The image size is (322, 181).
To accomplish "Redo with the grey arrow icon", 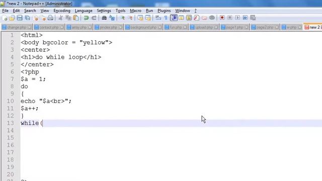I will point(94,18).
